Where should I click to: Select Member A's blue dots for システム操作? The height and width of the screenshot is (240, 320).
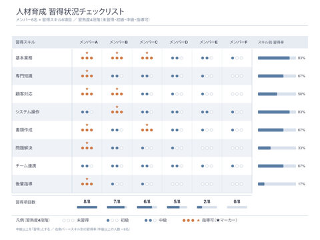[x=87, y=112]
